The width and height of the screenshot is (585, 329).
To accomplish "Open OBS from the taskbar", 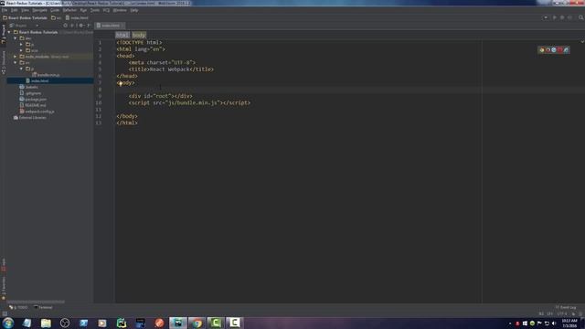I will [65, 323].
